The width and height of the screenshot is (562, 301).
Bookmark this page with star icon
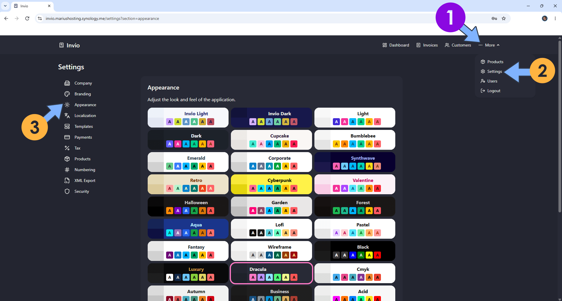(504, 18)
